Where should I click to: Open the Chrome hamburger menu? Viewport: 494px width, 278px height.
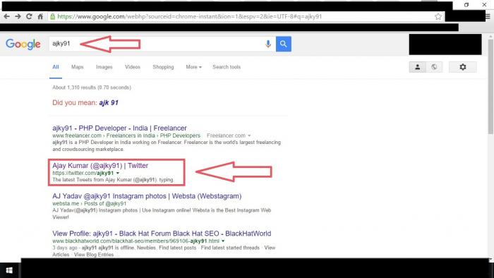click(x=488, y=17)
